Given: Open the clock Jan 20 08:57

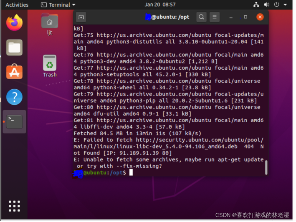Looking at the screenshot, I should point(160,5).
